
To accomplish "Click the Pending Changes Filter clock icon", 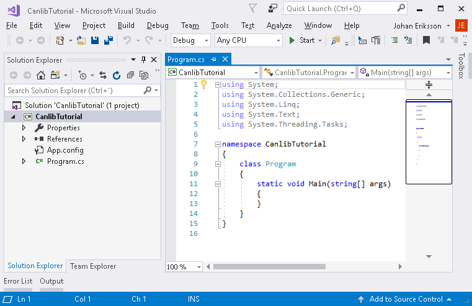I will click(82, 75).
